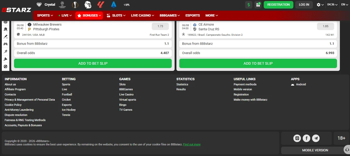The width and height of the screenshot is (350, 156).
Task: Expand the More menu dropdown
Action: (x=212, y=16)
